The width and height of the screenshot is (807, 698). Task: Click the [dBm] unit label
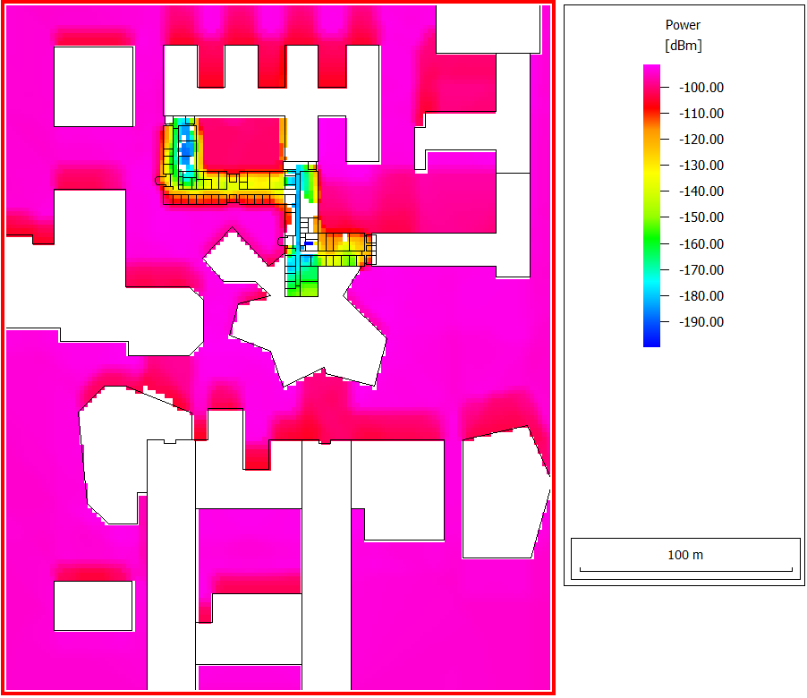tap(684, 46)
